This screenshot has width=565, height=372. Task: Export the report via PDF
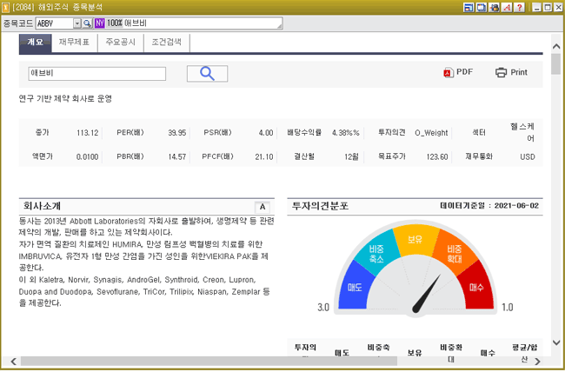pos(458,72)
